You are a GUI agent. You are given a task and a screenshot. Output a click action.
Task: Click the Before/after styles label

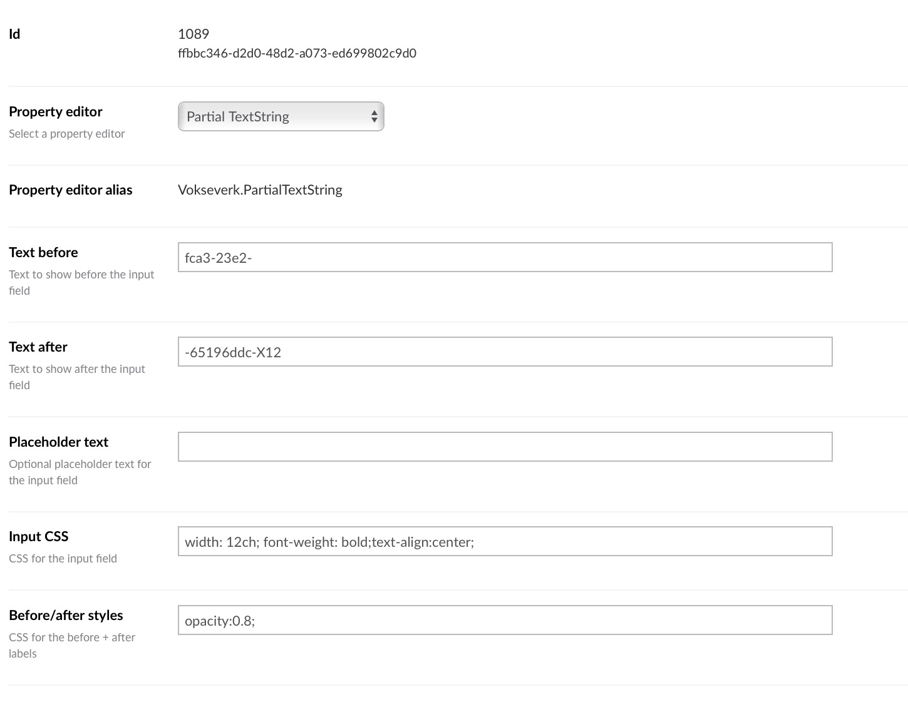(66, 615)
